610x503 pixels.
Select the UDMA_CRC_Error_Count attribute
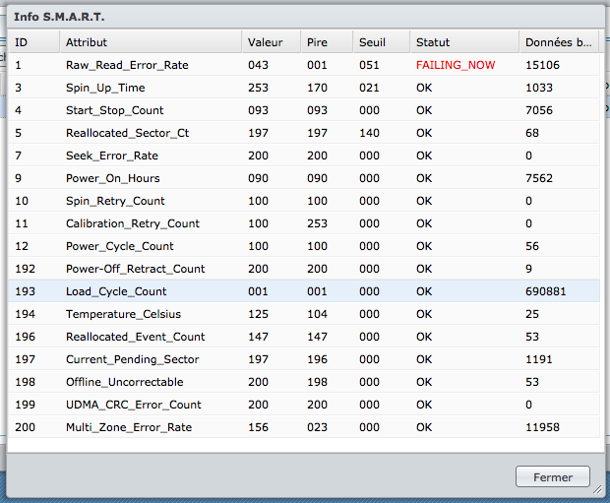click(134, 405)
